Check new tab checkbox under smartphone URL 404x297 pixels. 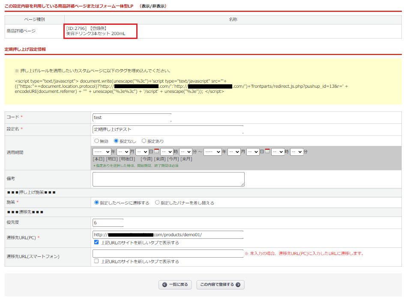tap(96, 261)
